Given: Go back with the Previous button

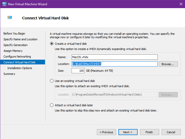Looking at the screenshot, I should click(x=106, y=132).
